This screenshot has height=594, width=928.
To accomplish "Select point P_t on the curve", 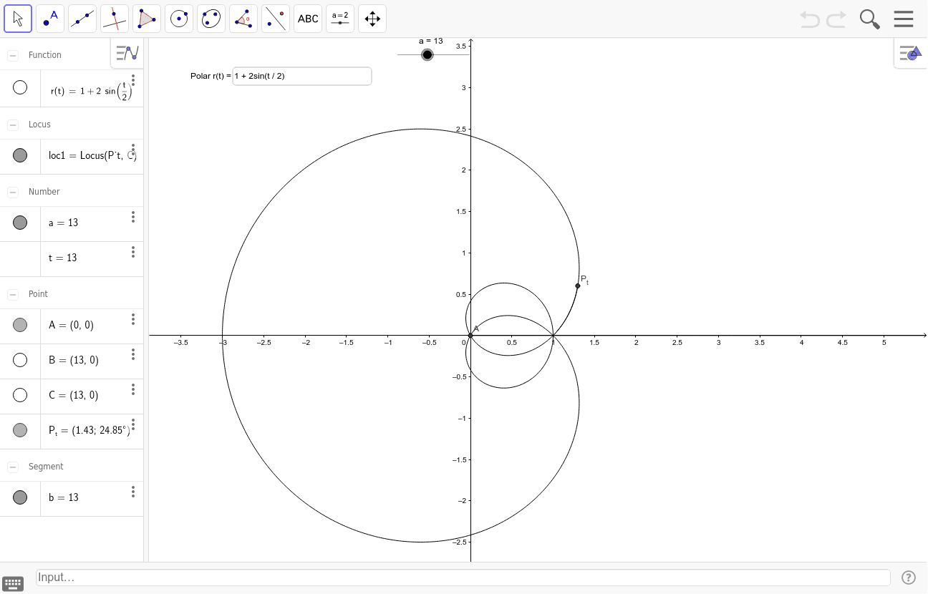I will point(578,286).
